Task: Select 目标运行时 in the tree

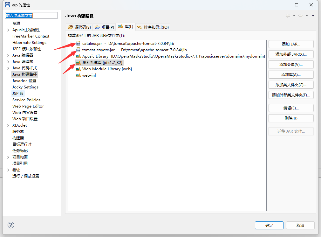Action: 22,144
